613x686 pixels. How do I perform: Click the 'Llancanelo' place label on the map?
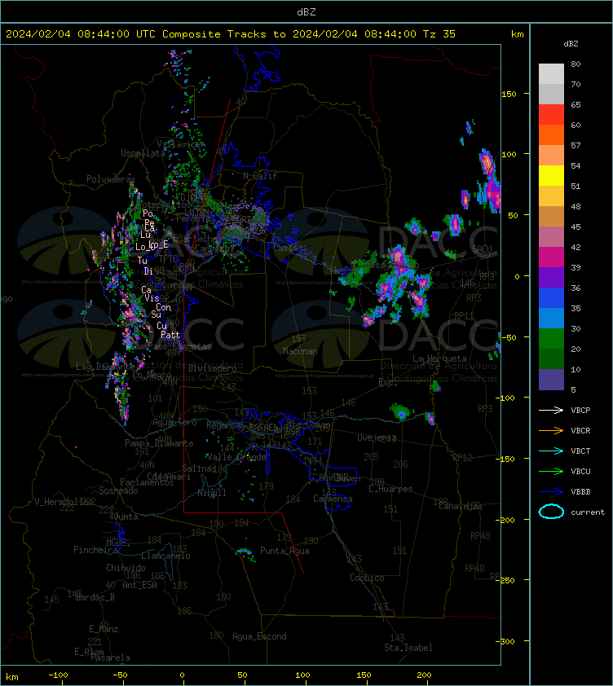point(165,556)
